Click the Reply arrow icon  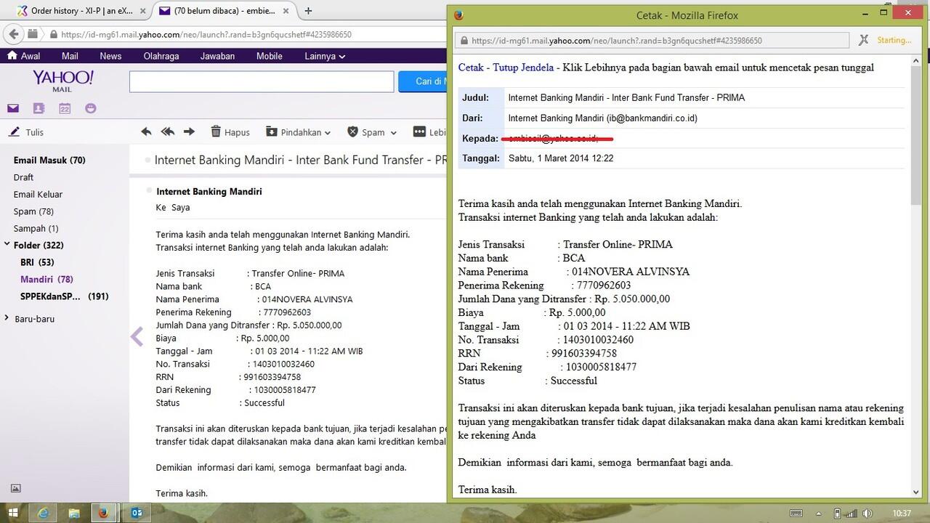[146, 131]
